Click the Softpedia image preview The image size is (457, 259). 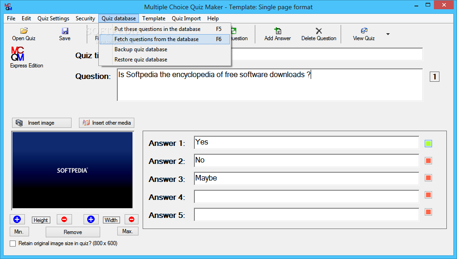[x=72, y=170]
